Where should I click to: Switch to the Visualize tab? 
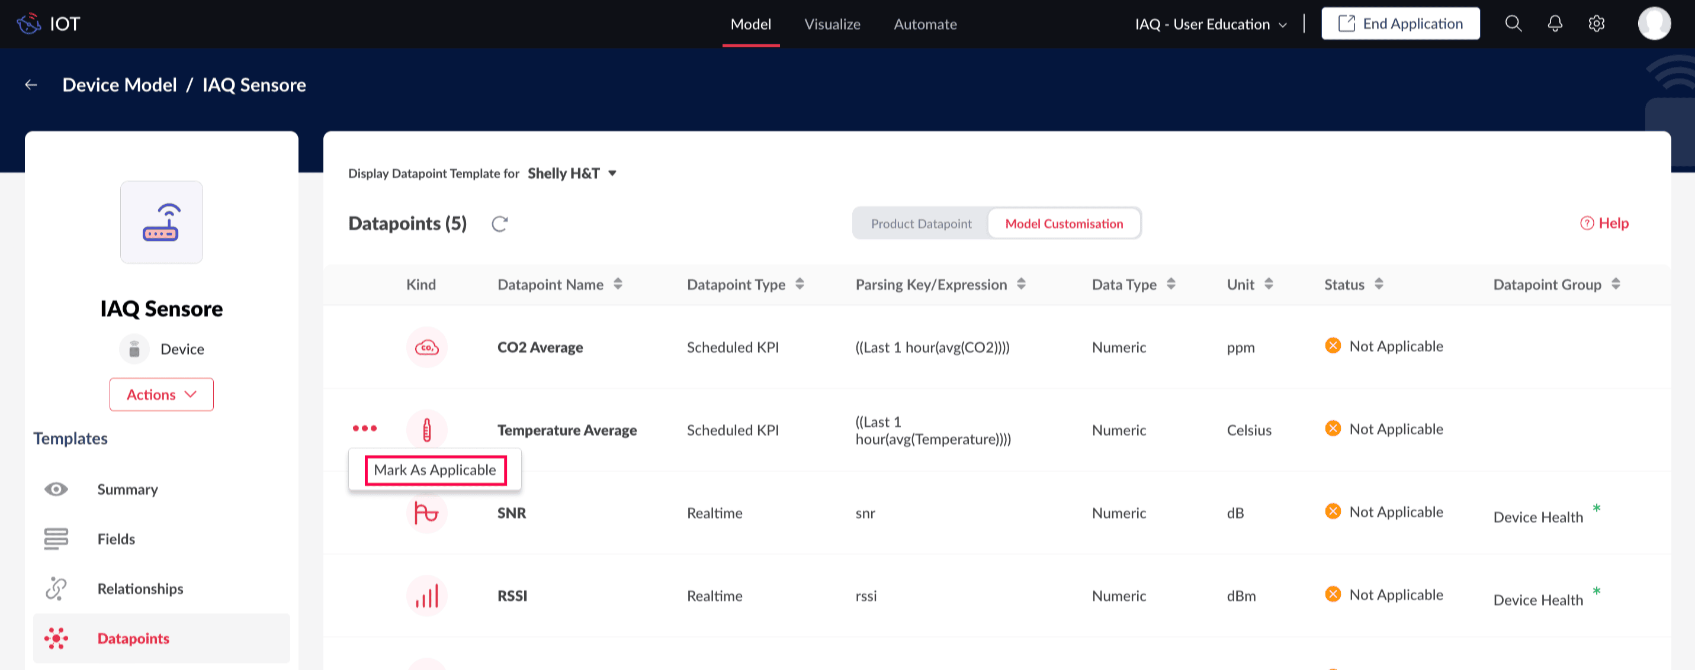(832, 24)
